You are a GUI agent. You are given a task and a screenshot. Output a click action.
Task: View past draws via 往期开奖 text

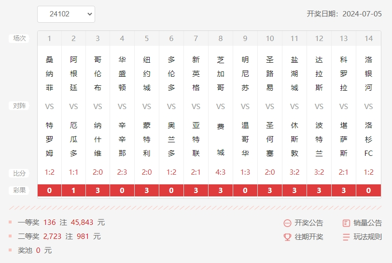click(309, 237)
